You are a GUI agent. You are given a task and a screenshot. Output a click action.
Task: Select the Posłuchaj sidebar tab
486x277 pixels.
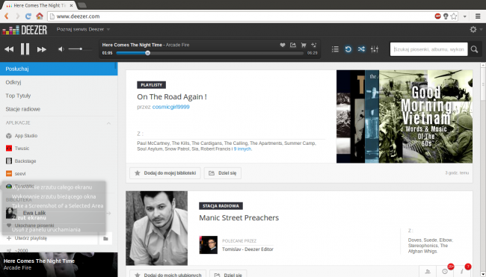[x=58, y=69]
